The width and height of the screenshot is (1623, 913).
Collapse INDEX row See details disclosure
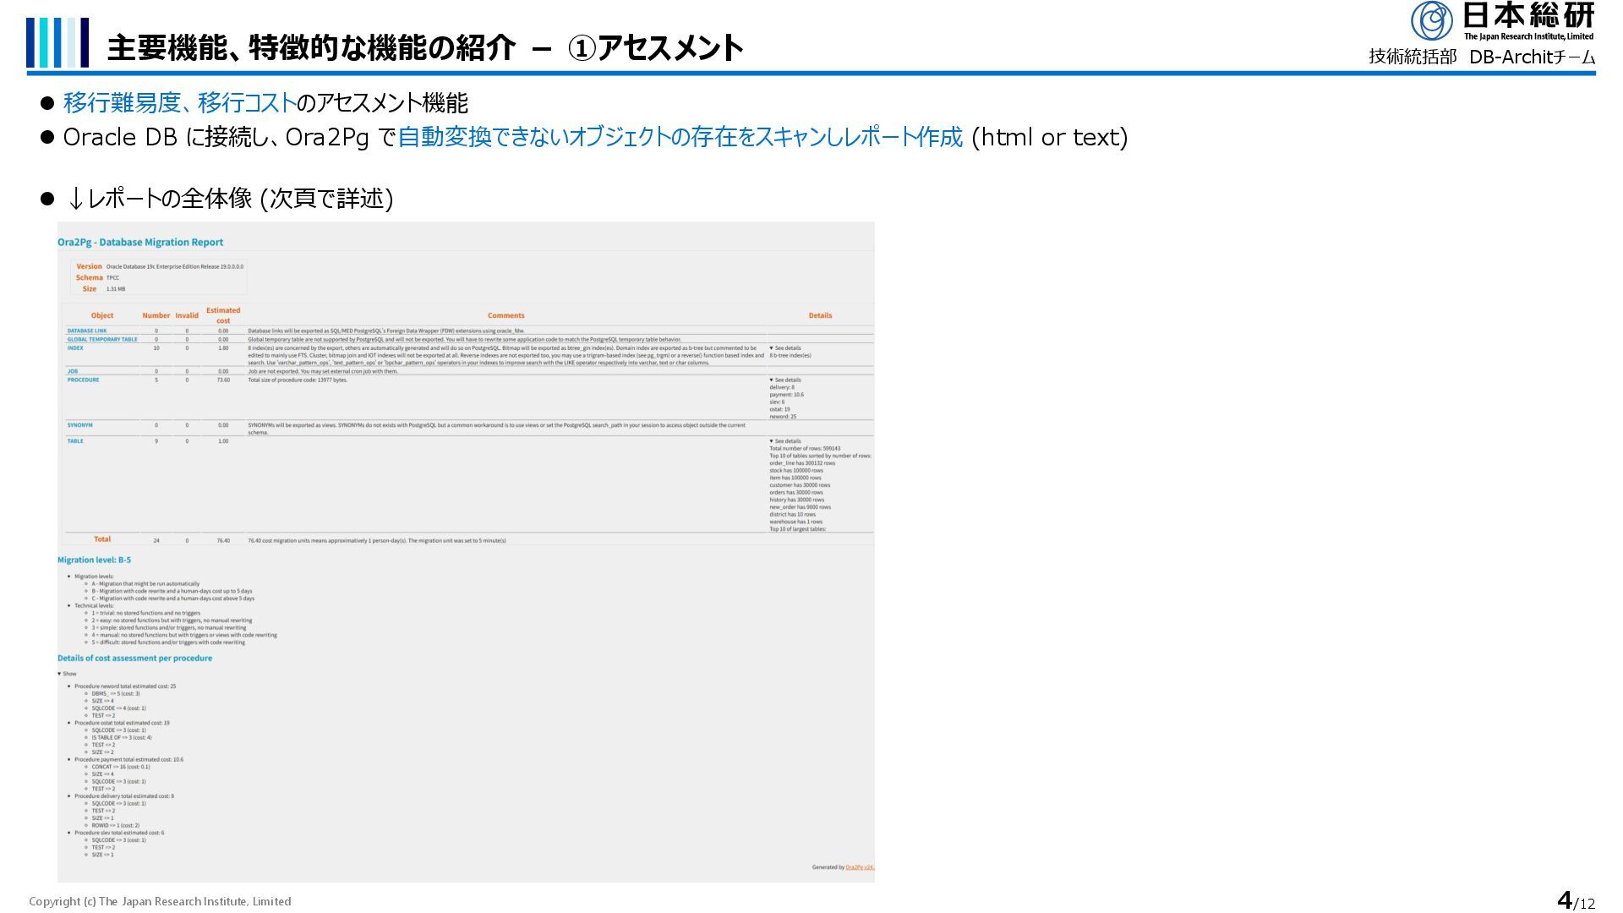click(784, 348)
